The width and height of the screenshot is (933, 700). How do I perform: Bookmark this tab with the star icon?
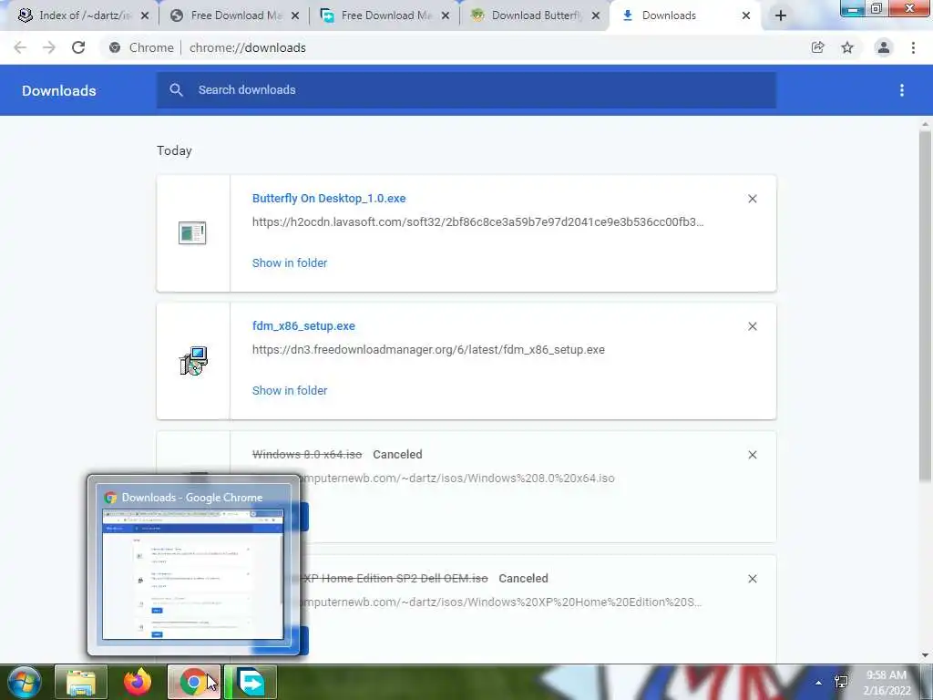pyautogui.click(x=847, y=47)
